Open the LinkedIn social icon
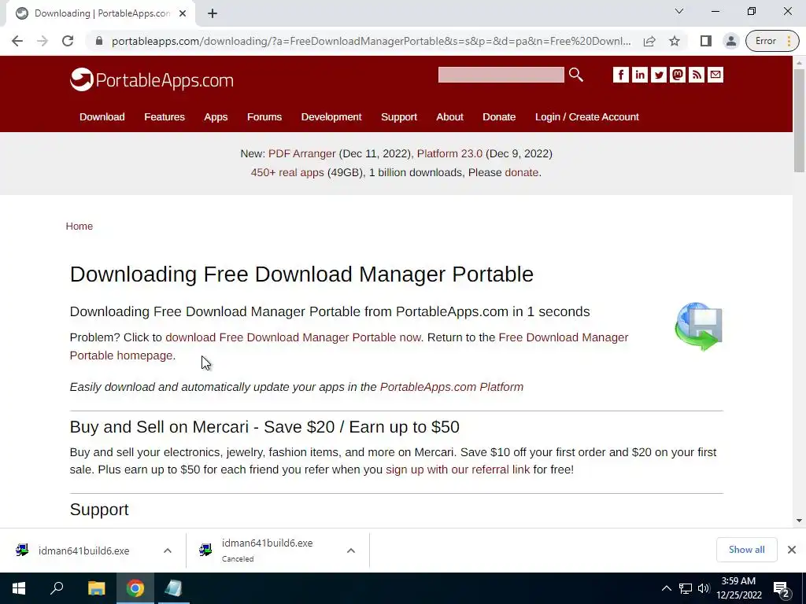The height and width of the screenshot is (604, 806). point(639,75)
